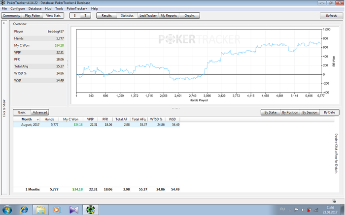Image resolution: width=345 pixels, height=215 pixels.
Task: Select the 'August, 2017' table row
Action: [97, 124]
